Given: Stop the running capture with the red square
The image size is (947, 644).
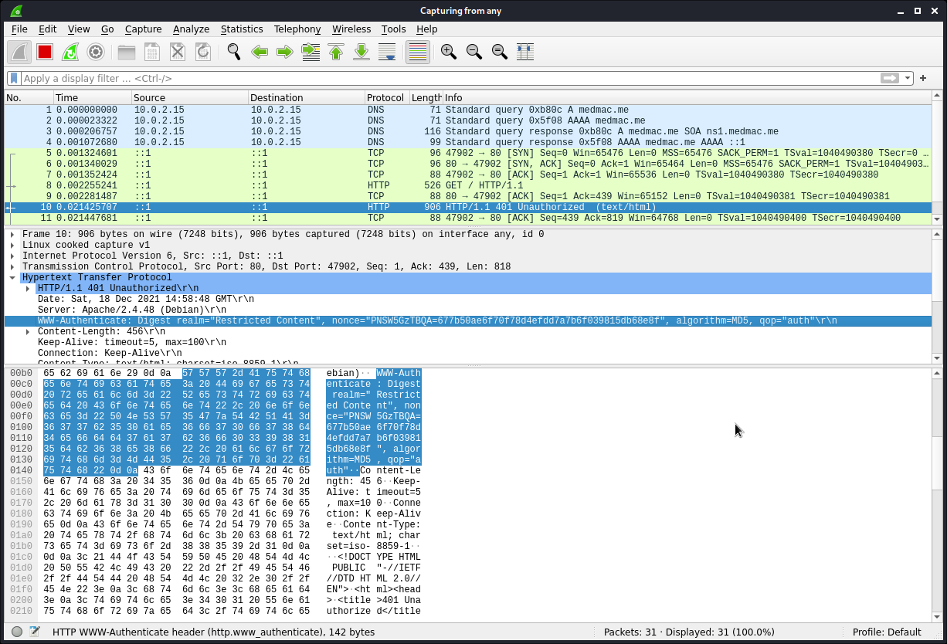Looking at the screenshot, I should tap(45, 52).
